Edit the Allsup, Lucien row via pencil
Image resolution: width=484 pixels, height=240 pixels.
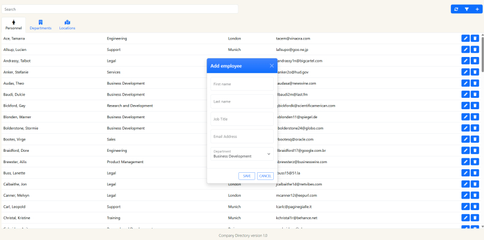(465, 49)
